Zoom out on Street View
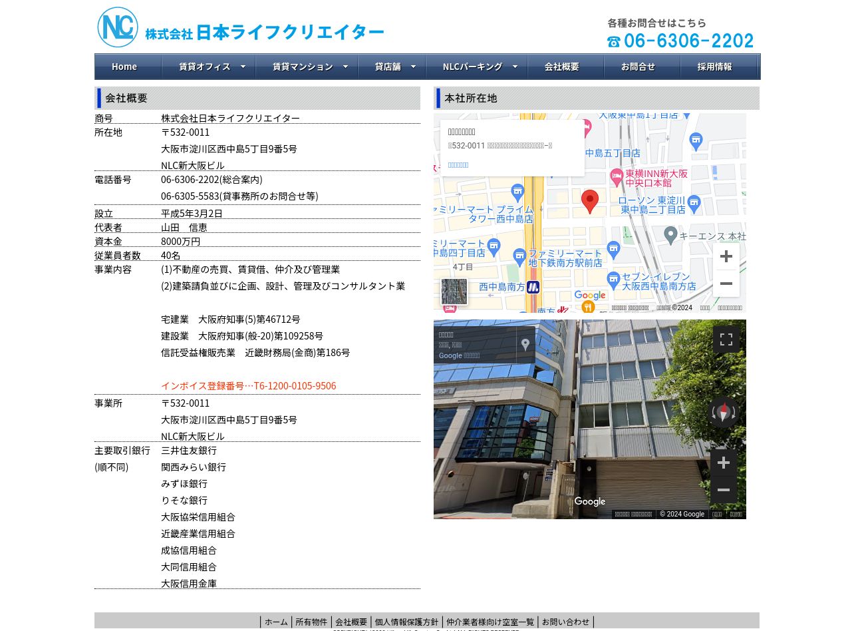This screenshot has height=631, width=854. click(724, 490)
